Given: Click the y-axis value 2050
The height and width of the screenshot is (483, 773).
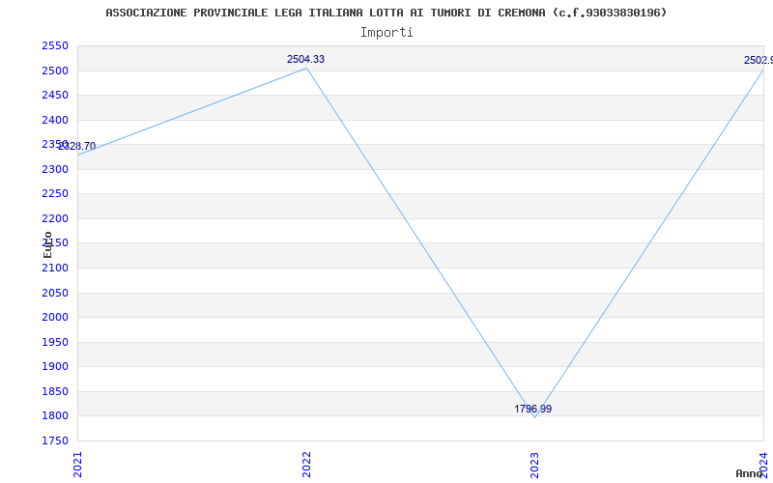Looking at the screenshot, I should pos(55,294).
